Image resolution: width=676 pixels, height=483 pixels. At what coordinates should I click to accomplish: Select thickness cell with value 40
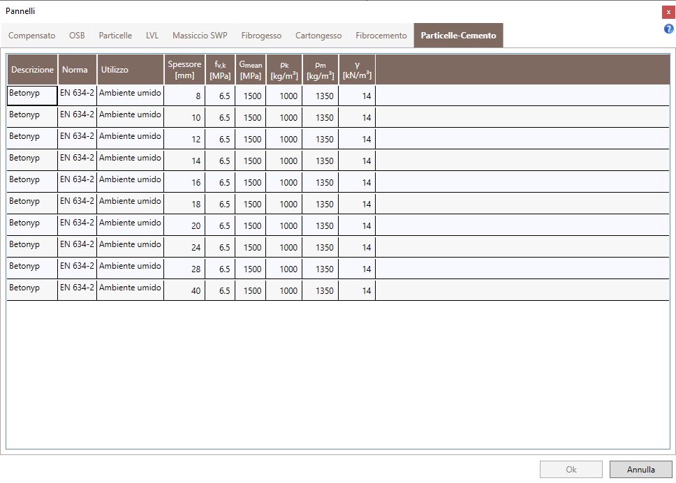pyautogui.click(x=184, y=290)
